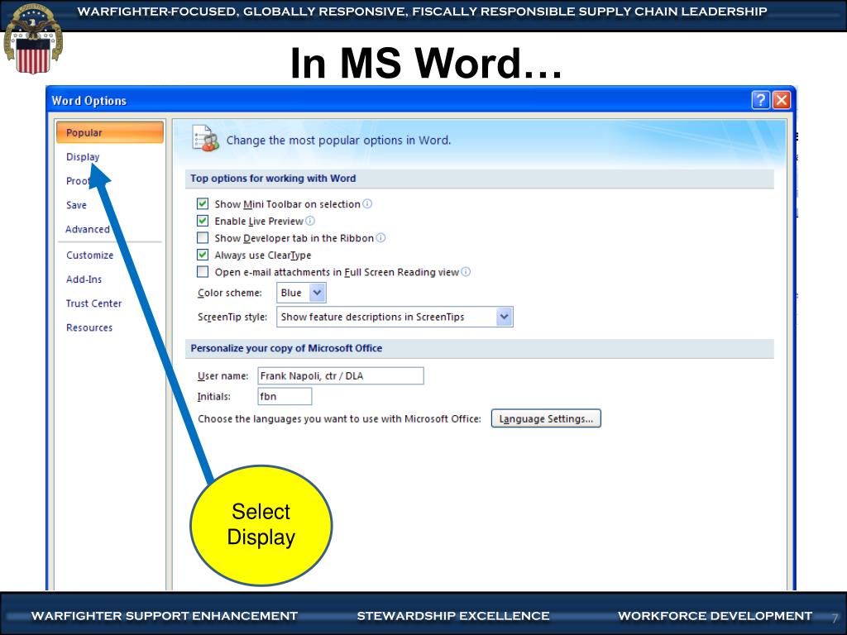The width and height of the screenshot is (847, 635).
Task: Open the Display category in Word Options
Action: point(83,156)
